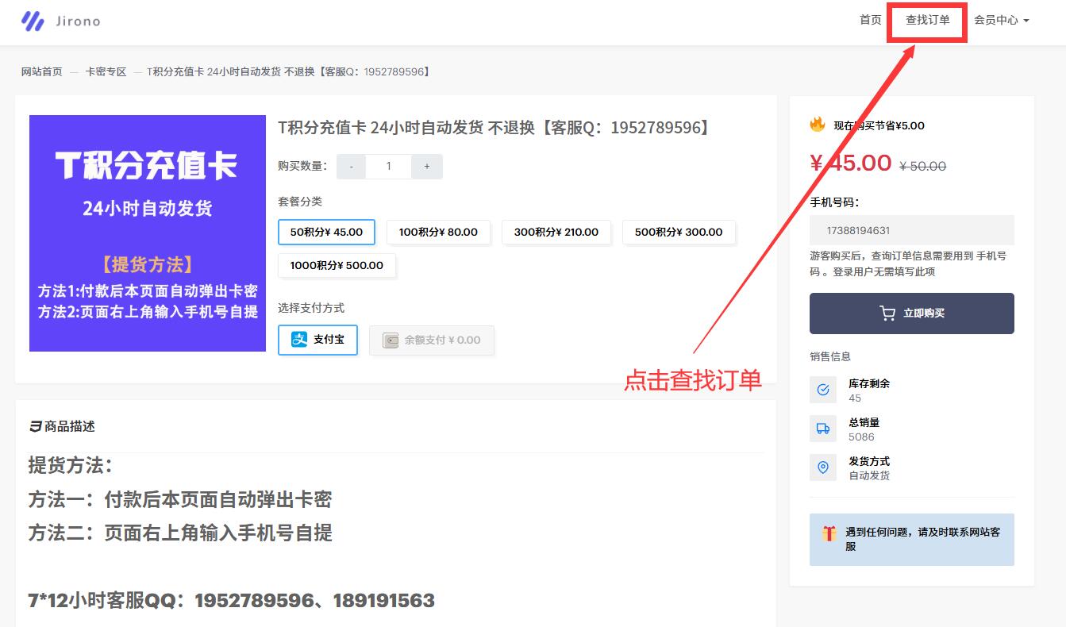
Task: Click the 自动发货 delivery method text
Action: click(x=869, y=475)
